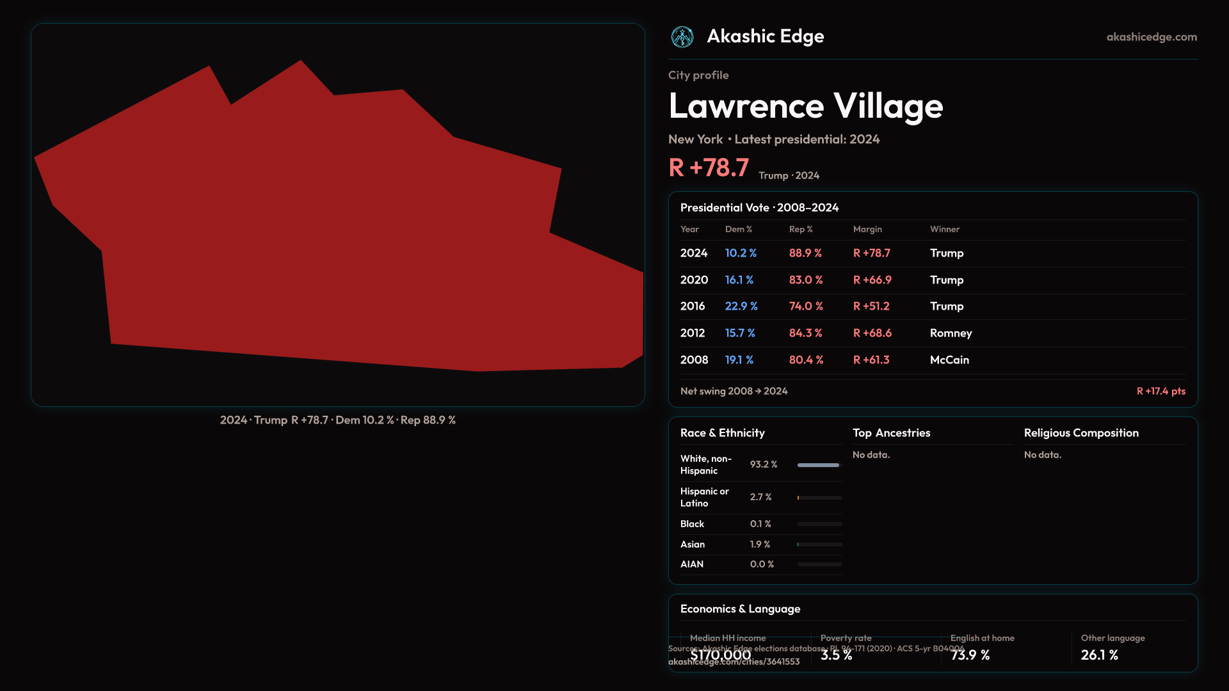This screenshot has width=1229, height=691.
Task: Click the Net swing R +17.4 pts value
Action: point(1161,391)
